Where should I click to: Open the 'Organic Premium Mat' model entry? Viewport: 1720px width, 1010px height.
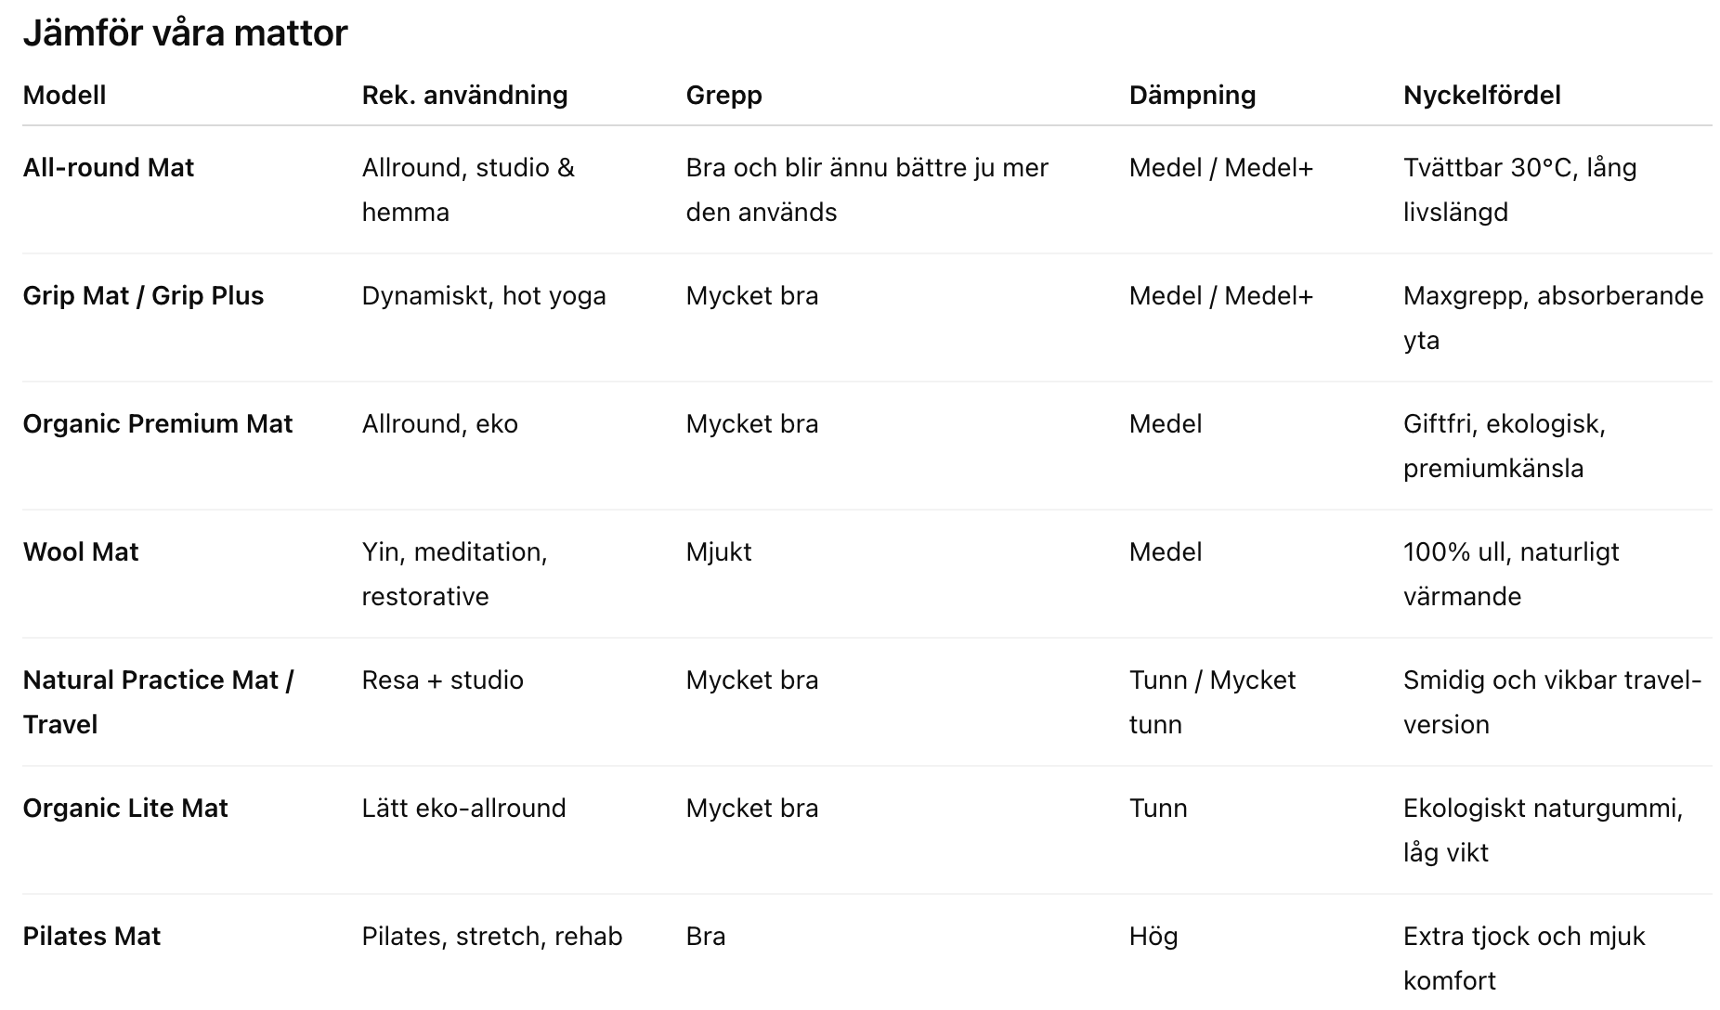pyautogui.click(x=157, y=423)
